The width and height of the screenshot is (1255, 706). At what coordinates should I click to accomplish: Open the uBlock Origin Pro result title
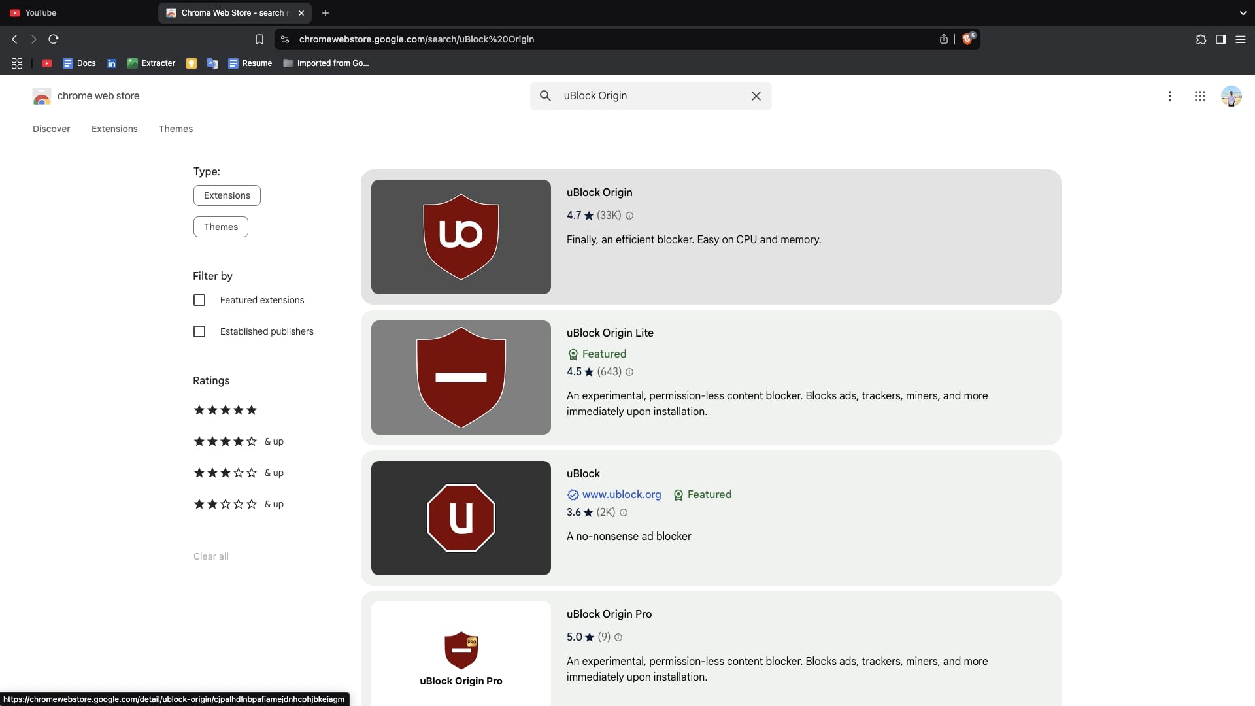[609, 614]
